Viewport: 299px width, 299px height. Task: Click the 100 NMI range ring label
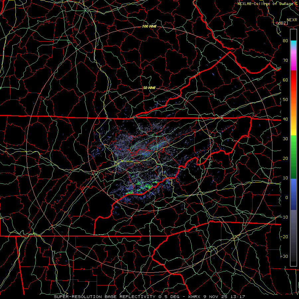coord(149,26)
